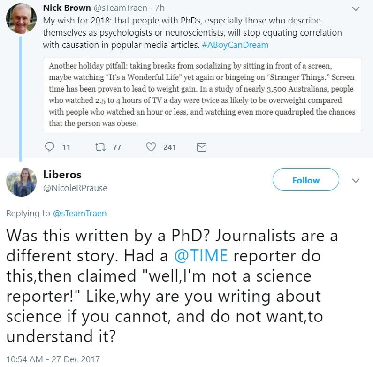Click the 77 retweet count
This screenshot has width=373, height=367.
coord(117,147)
